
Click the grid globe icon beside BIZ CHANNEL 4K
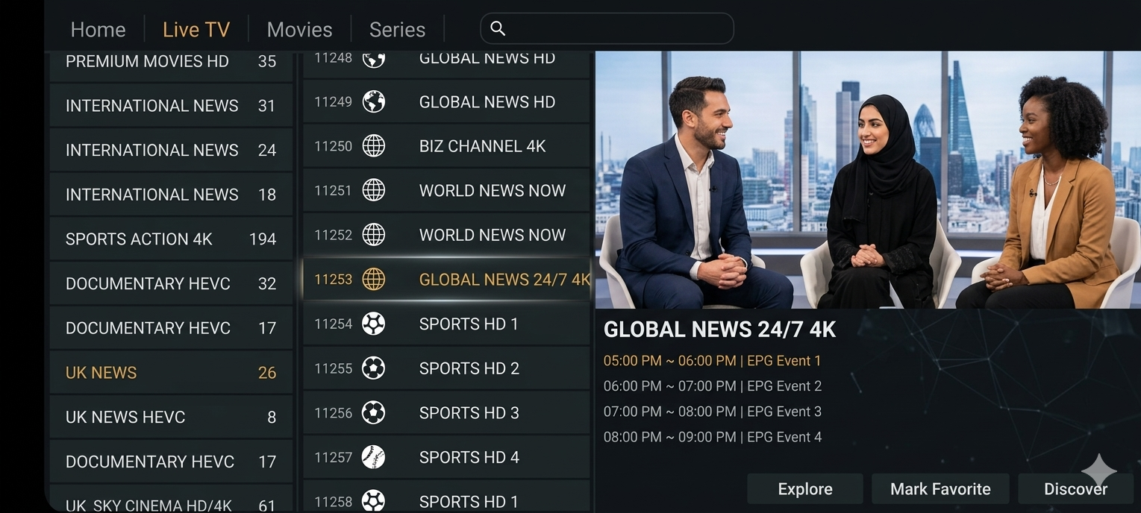tap(374, 146)
